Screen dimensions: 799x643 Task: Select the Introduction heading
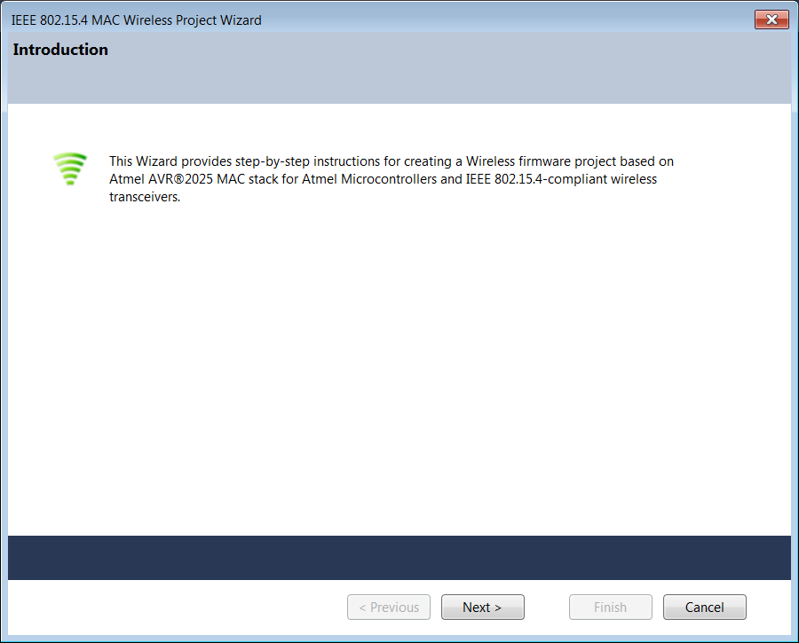[60, 50]
